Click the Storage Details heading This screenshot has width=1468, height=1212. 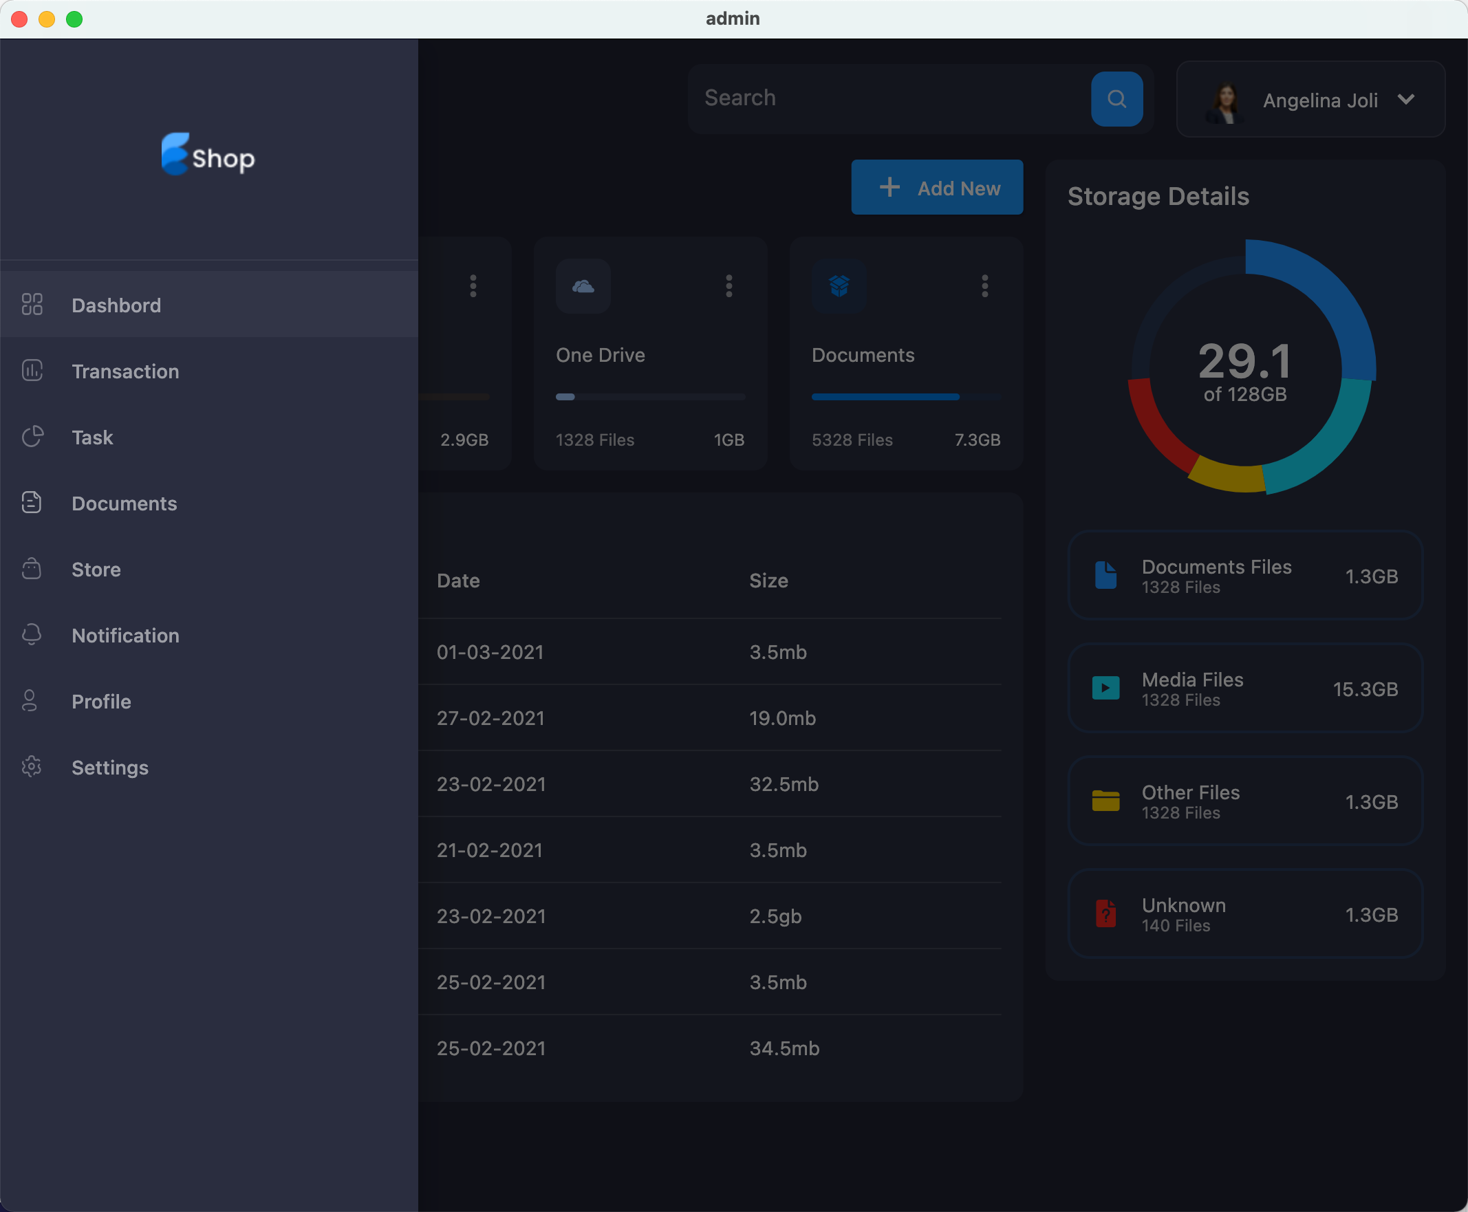1158,196
